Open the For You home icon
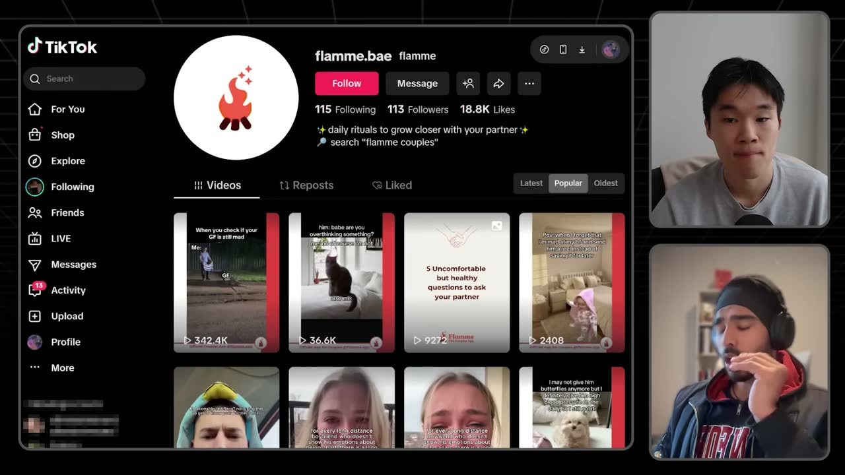This screenshot has width=845, height=475. coord(35,109)
